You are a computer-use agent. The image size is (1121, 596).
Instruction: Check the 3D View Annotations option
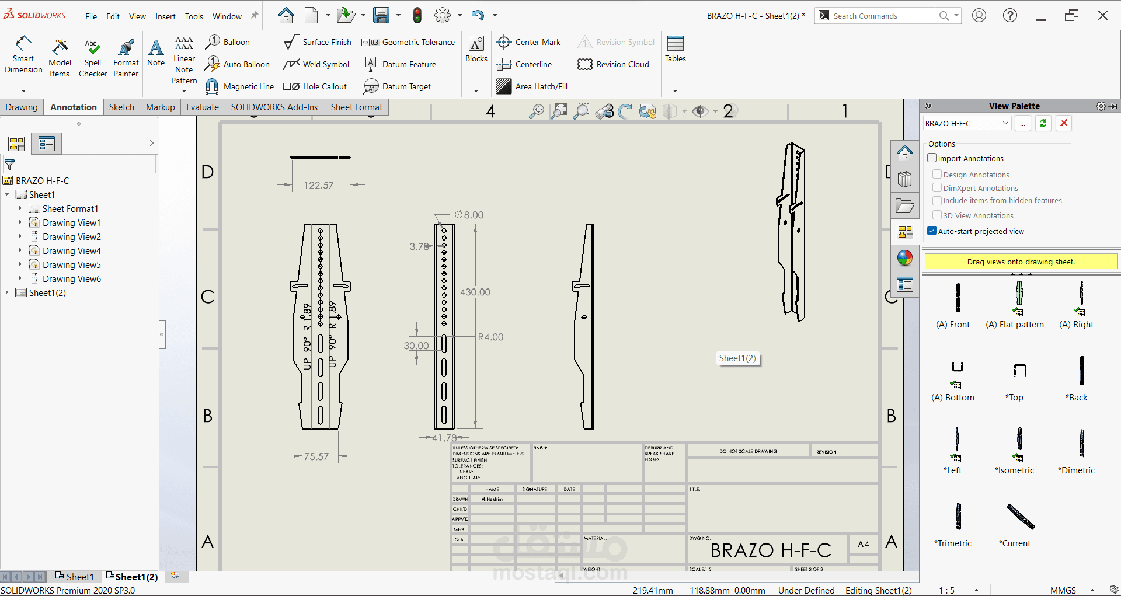coord(937,215)
